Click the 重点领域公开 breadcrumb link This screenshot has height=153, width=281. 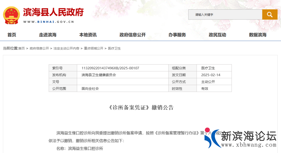[x=93, y=48]
